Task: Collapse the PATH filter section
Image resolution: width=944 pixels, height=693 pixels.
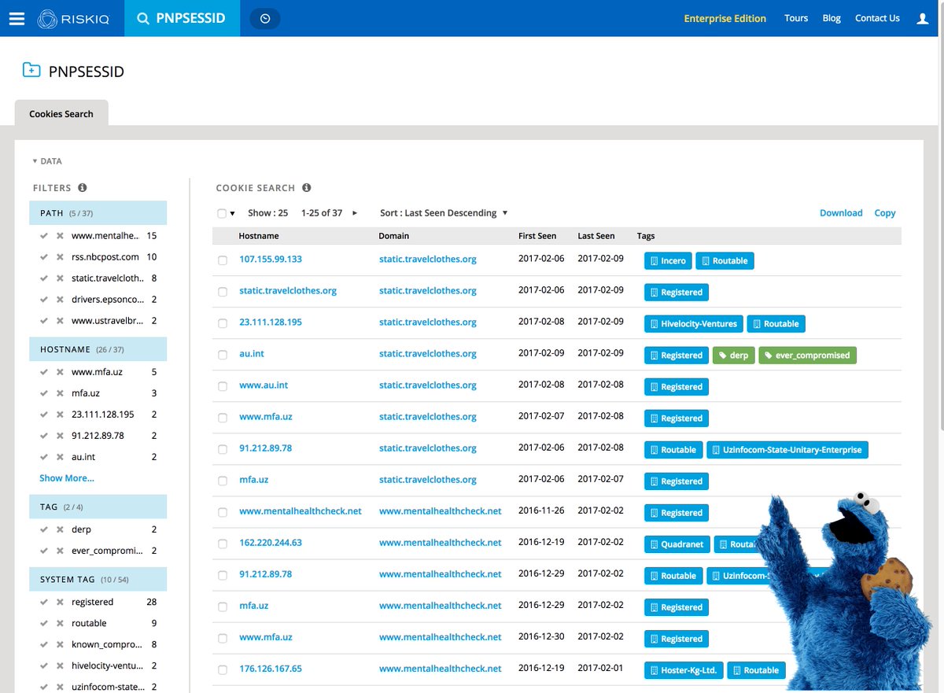Action: [x=98, y=213]
